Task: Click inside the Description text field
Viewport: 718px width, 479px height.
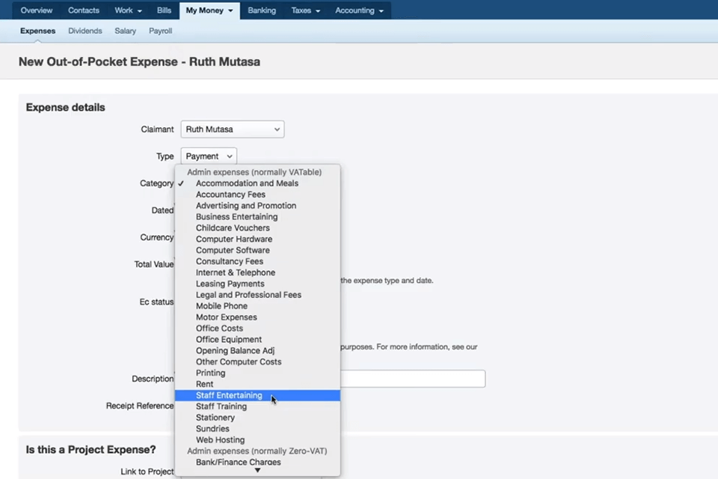Action: click(413, 379)
